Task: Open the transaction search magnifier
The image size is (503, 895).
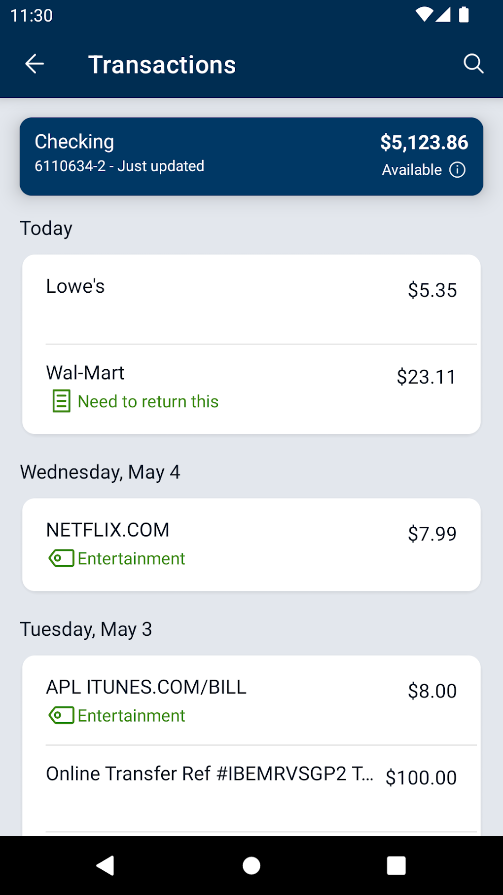Action: pos(473,64)
